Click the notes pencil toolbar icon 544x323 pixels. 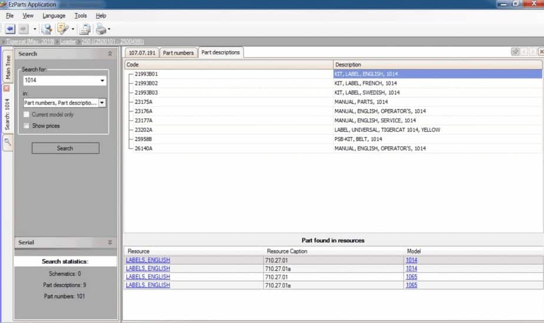point(63,29)
